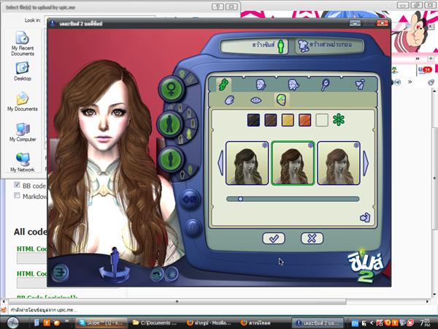Click the browser page horizontal scrollbar
The width and height of the screenshot is (438, 329).
177,301
